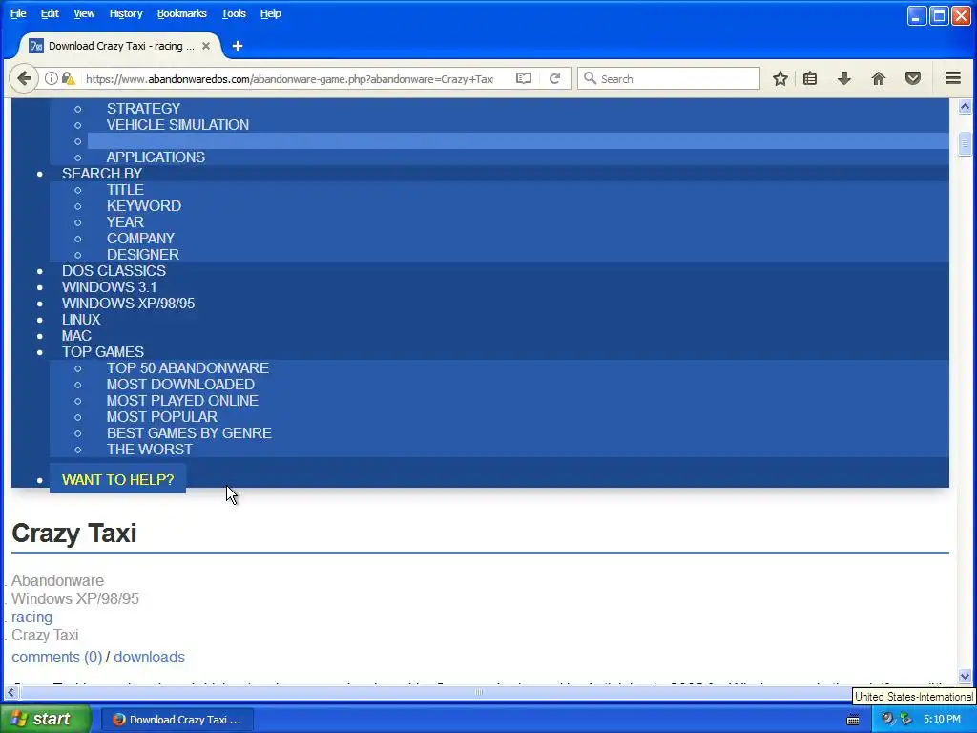Search by COMPANY link
The height and width of the screenshot is (733, 977).
coord(140,238)
